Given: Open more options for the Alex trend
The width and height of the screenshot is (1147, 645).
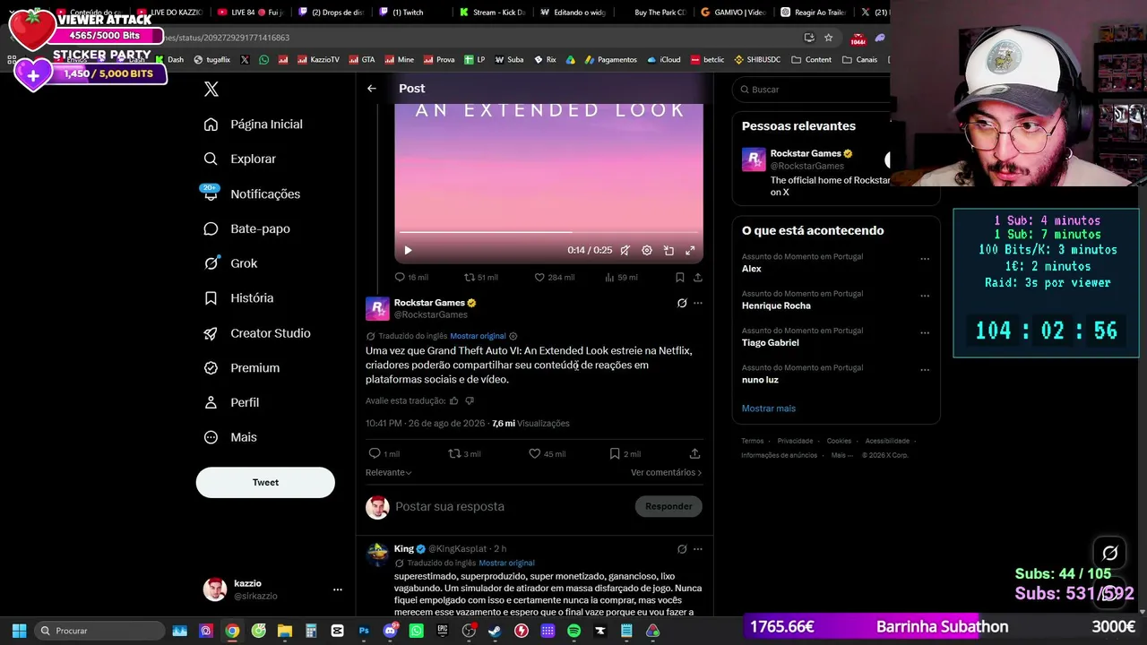Looking at the screenshot, I should point(925,260).
